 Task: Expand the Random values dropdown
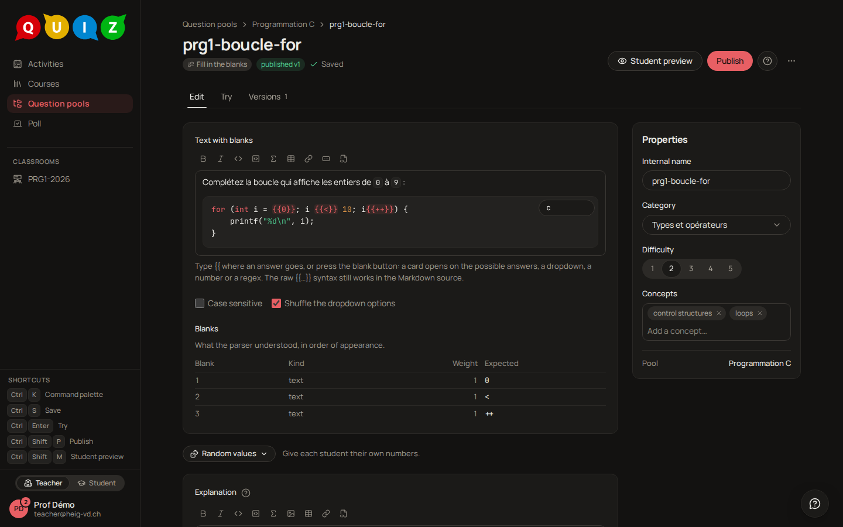click(229, 454)
